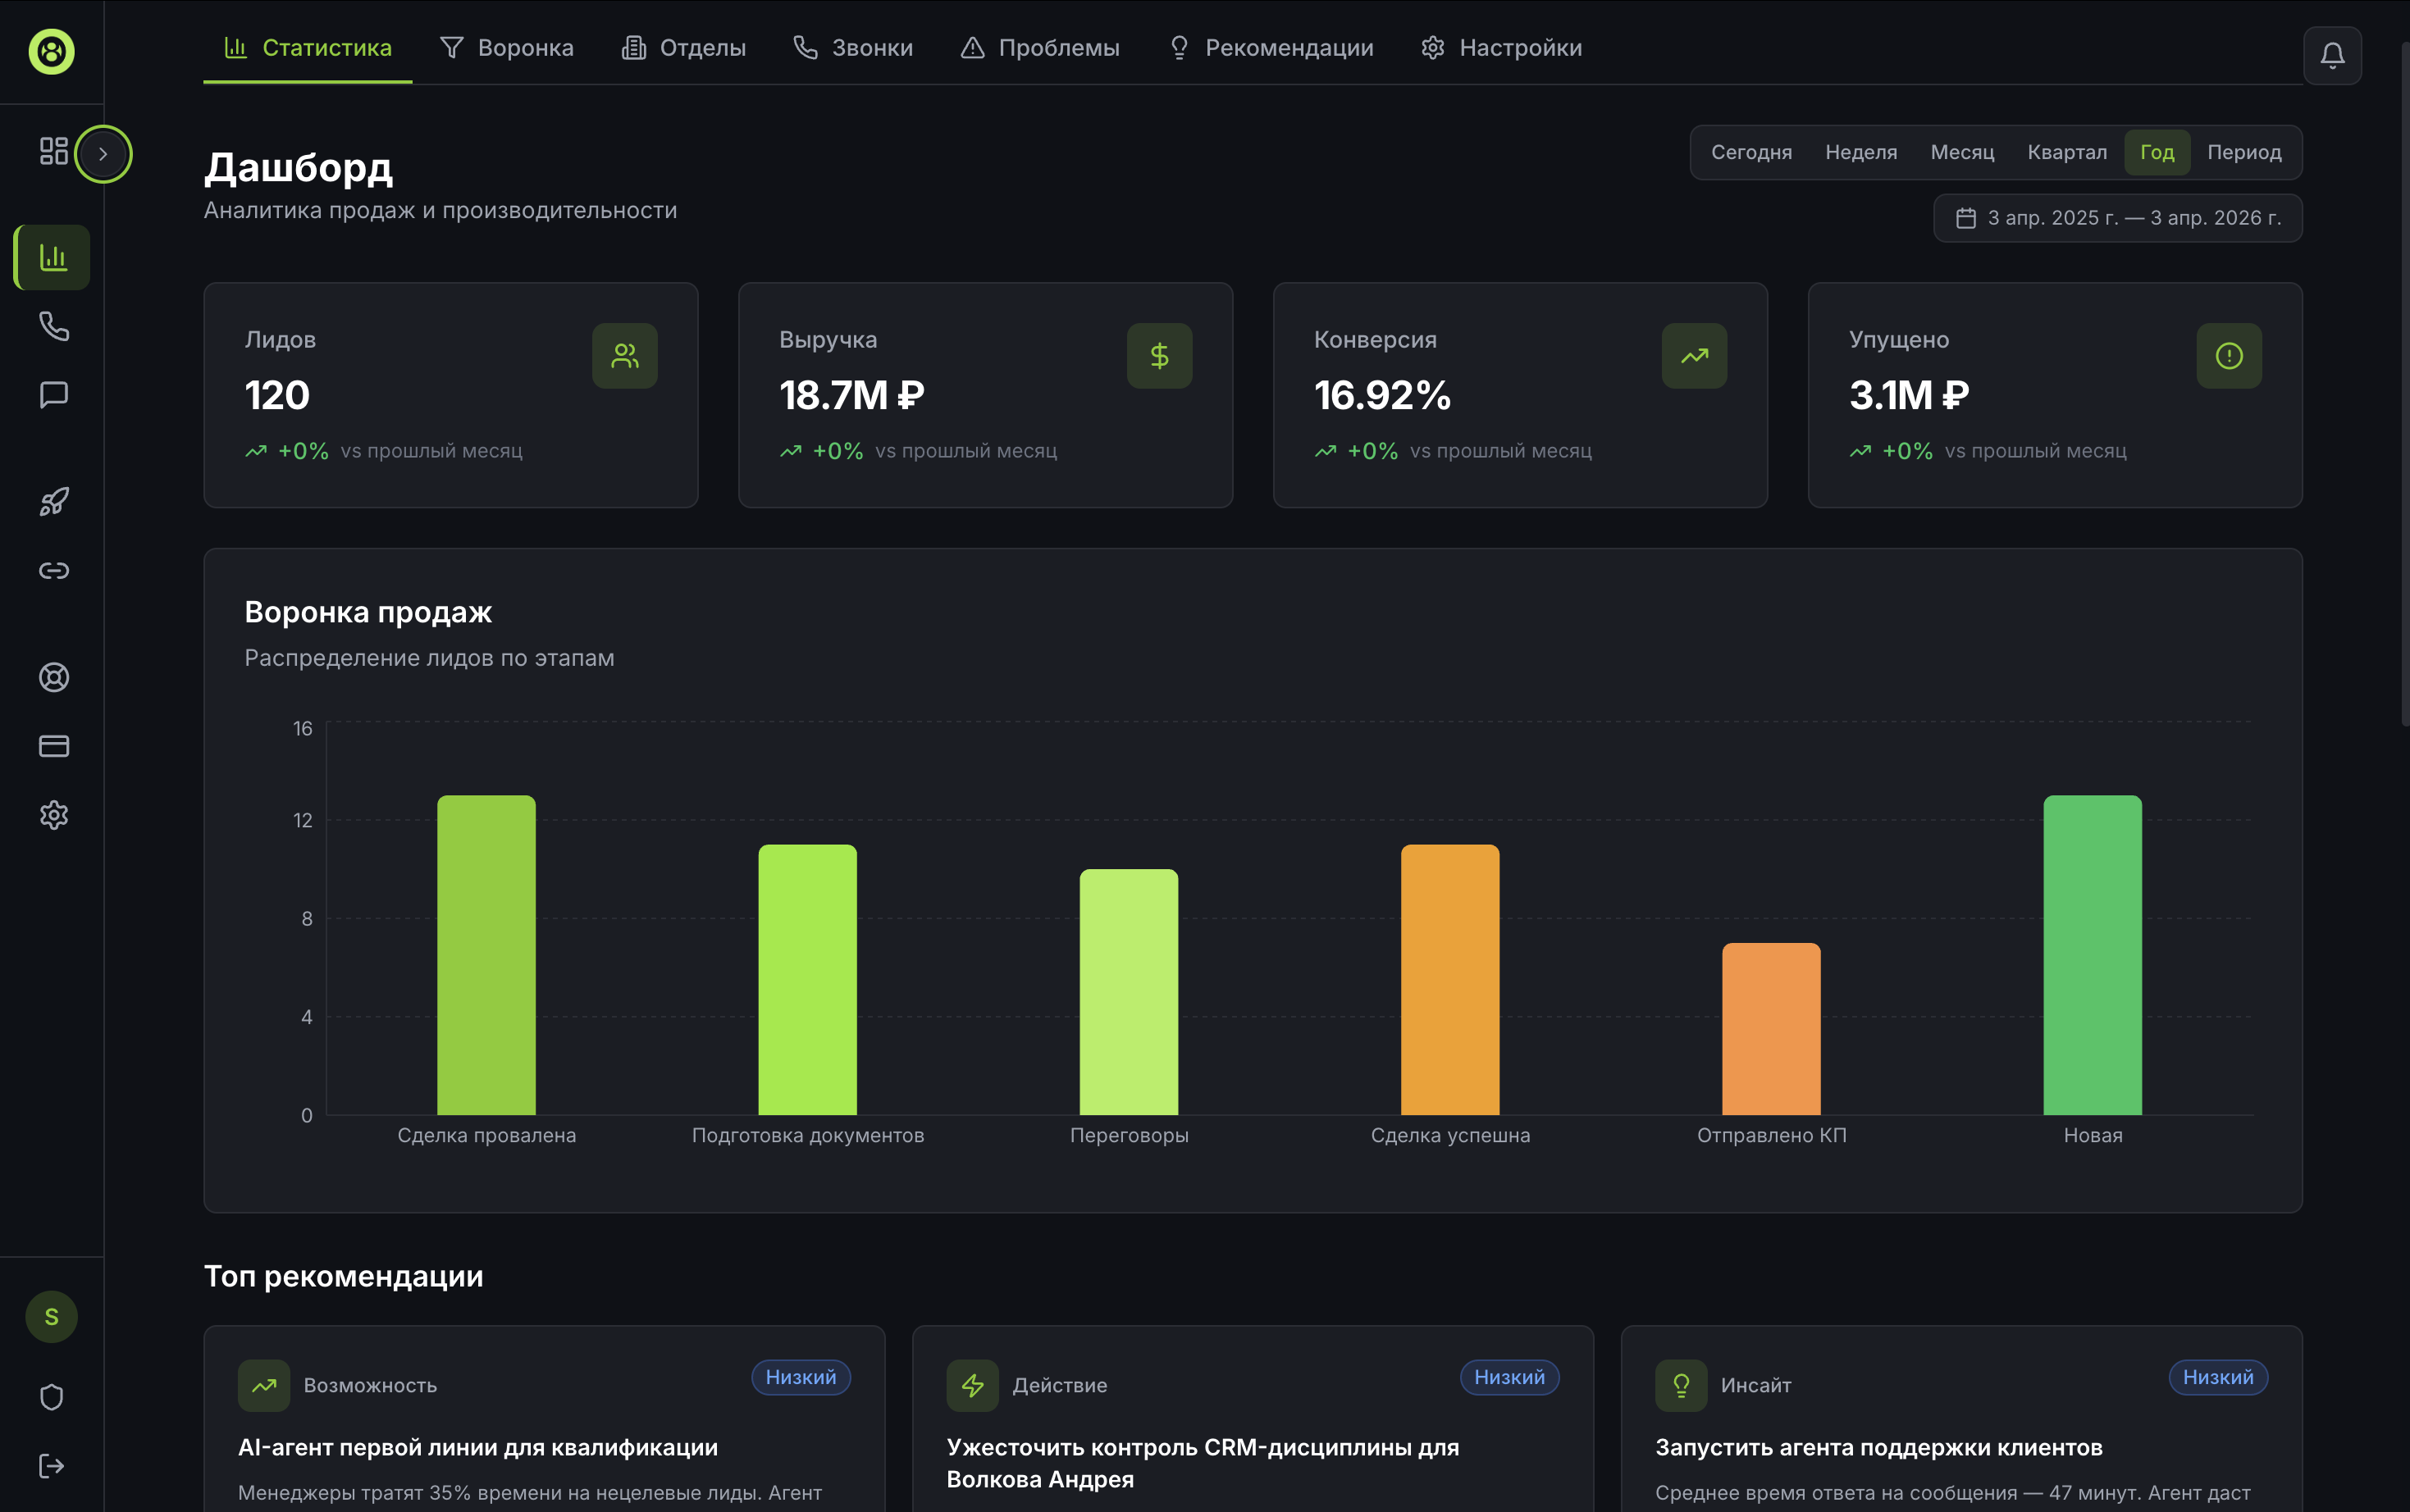
Task: Open the phone calls sidebar icon
Action: [53, 326]
